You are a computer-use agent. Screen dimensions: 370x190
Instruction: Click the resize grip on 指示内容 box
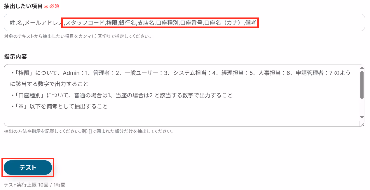tap(363, 124)
